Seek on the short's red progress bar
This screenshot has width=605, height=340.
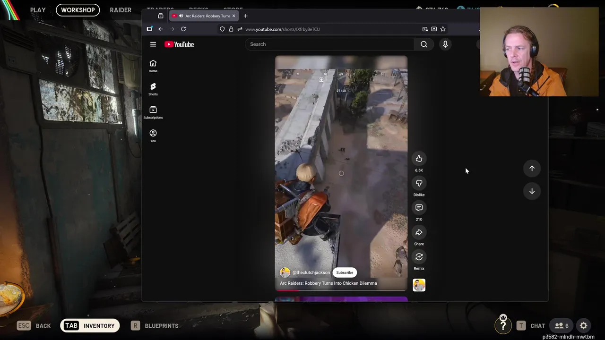pyautogui.click(x=341, y=290)
